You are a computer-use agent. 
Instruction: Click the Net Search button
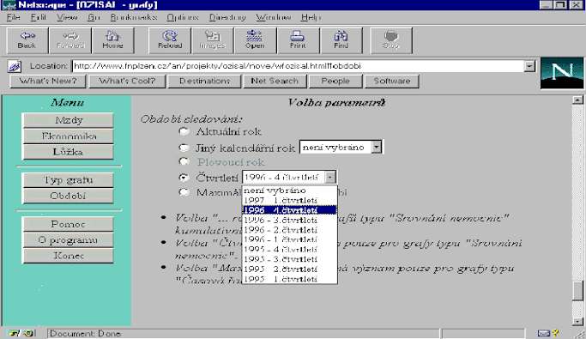(x=275, y=82)
